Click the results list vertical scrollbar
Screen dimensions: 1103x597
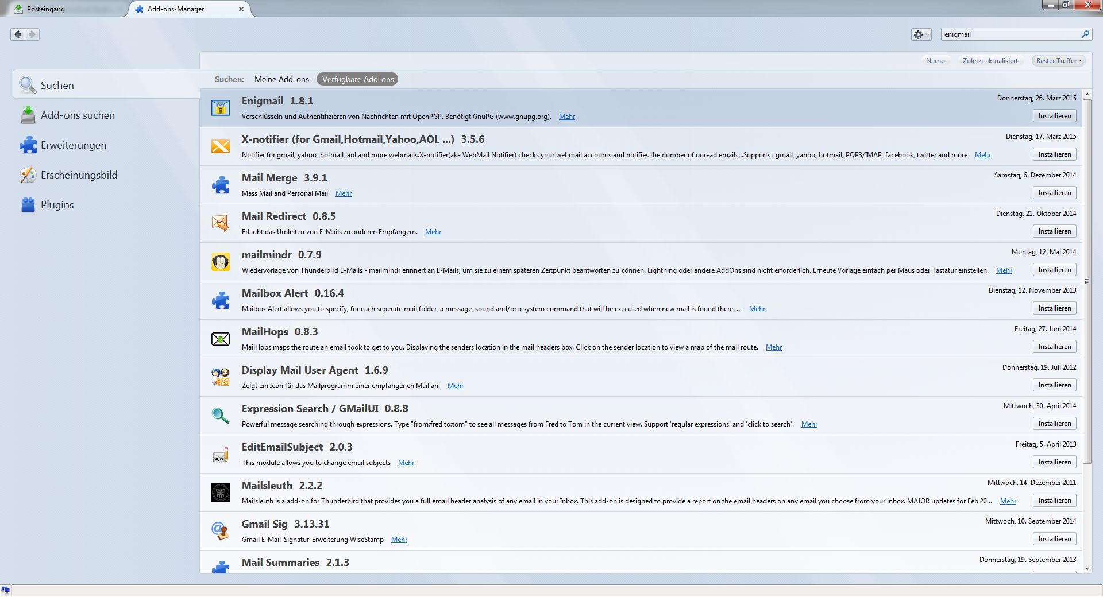pyautogui.click(x=1087, y=281)
